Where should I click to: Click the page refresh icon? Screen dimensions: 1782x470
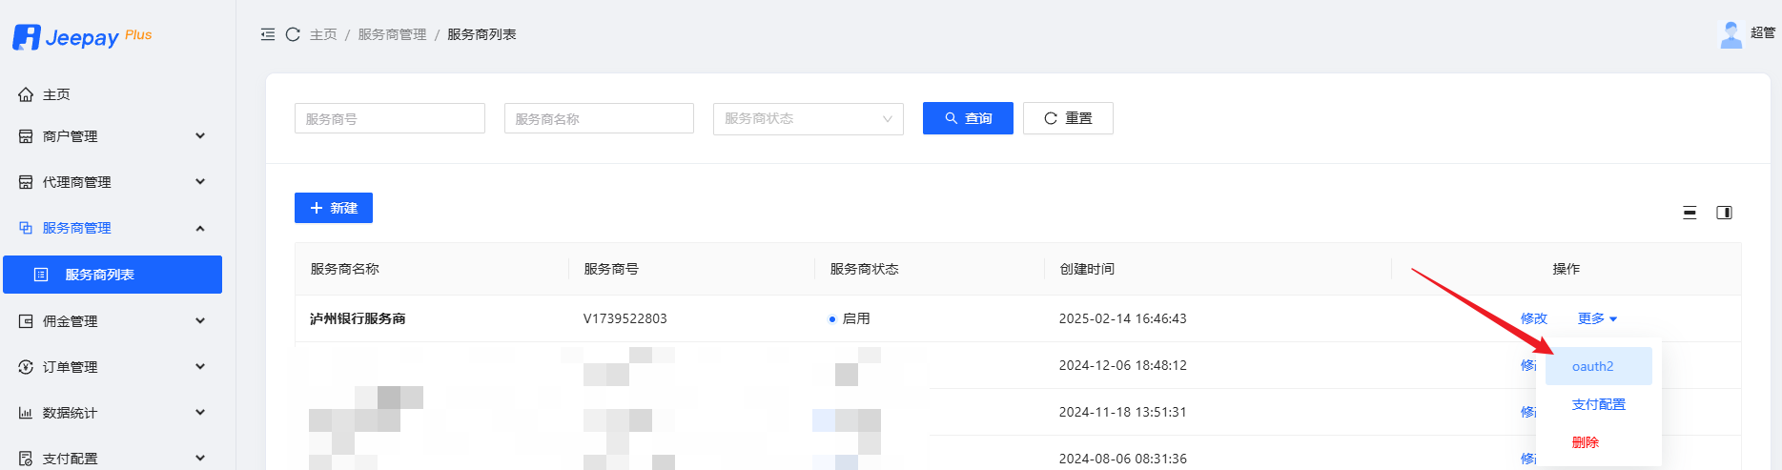[x=293, y=34]
